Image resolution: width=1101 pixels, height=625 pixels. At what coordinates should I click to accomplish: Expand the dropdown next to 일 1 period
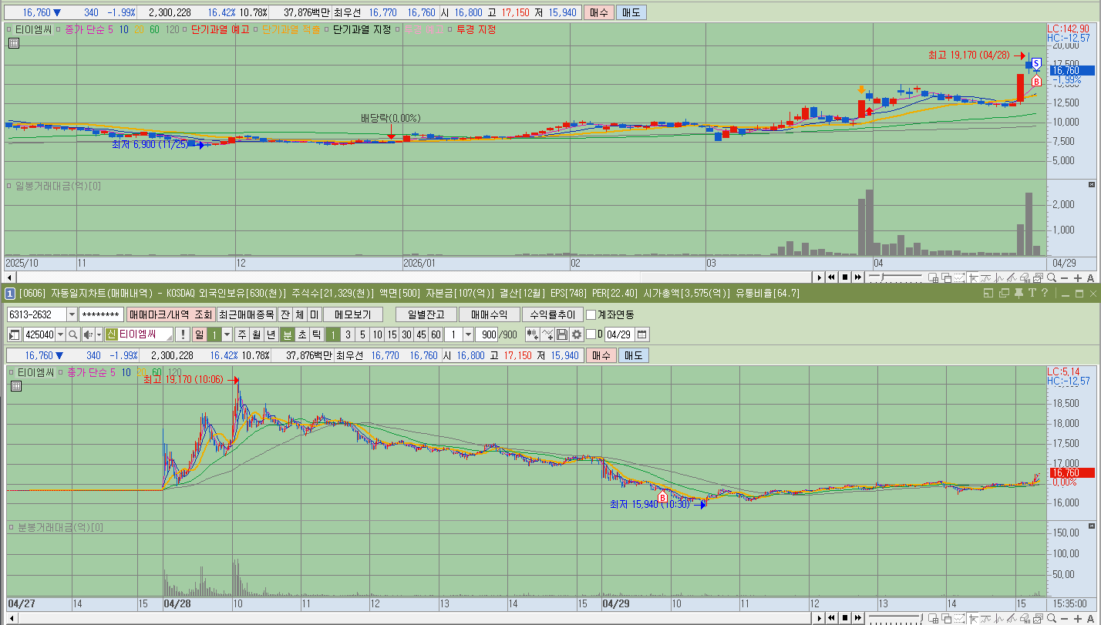tap(227, 334)
